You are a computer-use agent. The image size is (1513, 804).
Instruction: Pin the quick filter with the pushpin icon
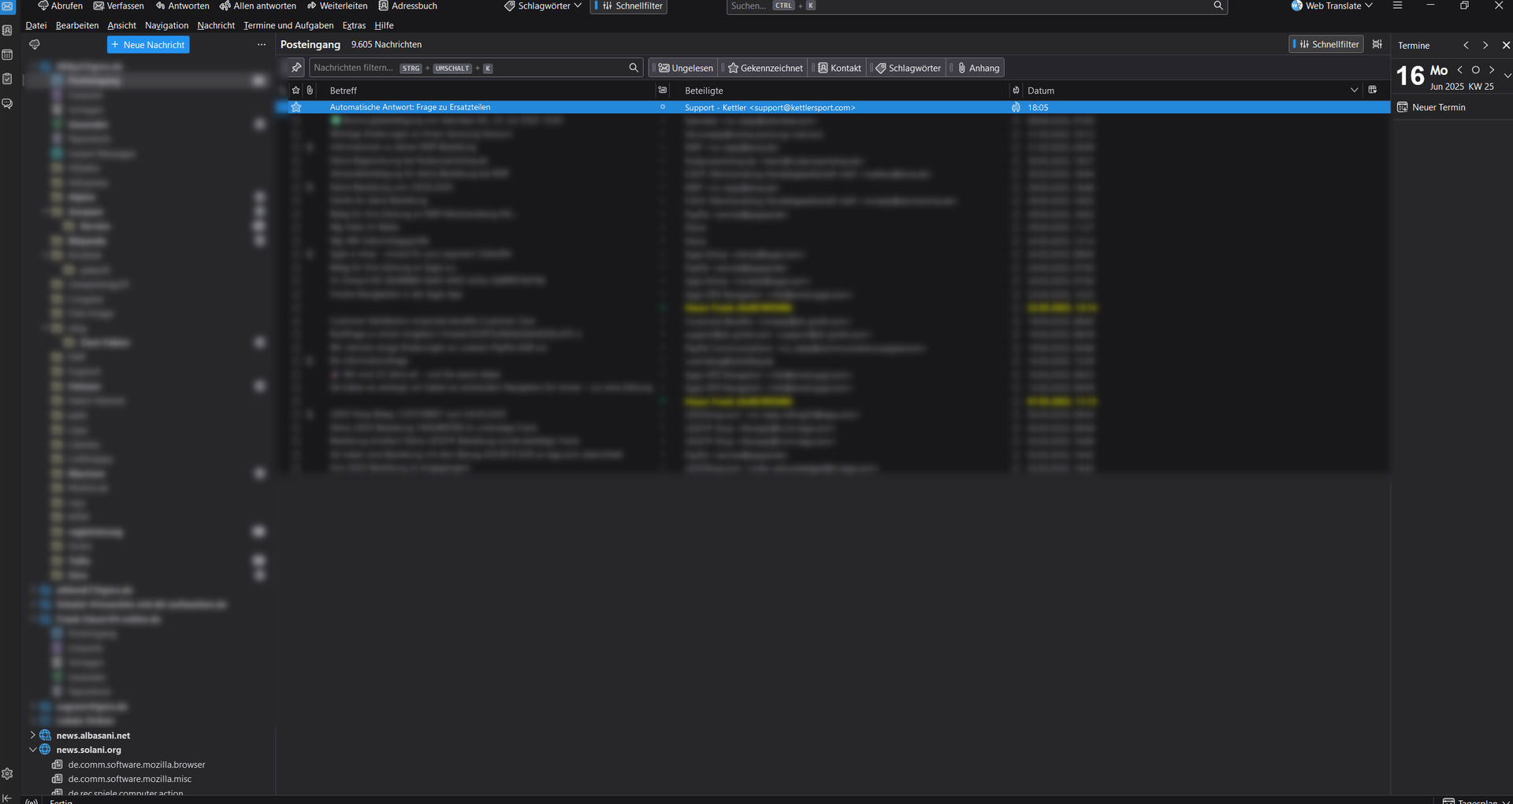[296, 68]
